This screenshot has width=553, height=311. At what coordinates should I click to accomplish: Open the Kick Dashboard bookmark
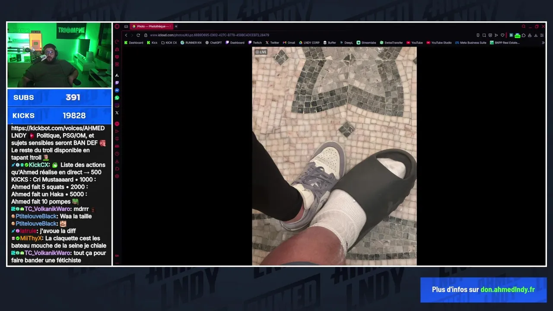tap(133, 43)
